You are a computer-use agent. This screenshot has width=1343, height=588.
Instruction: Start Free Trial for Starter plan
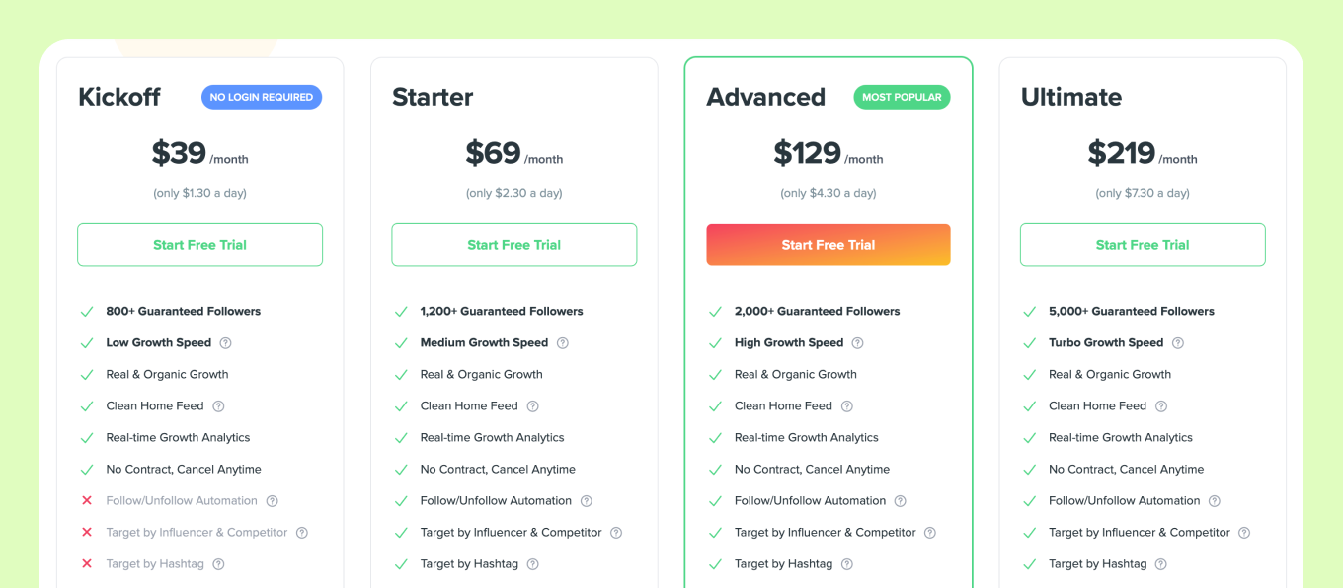(x=513, y=245)
